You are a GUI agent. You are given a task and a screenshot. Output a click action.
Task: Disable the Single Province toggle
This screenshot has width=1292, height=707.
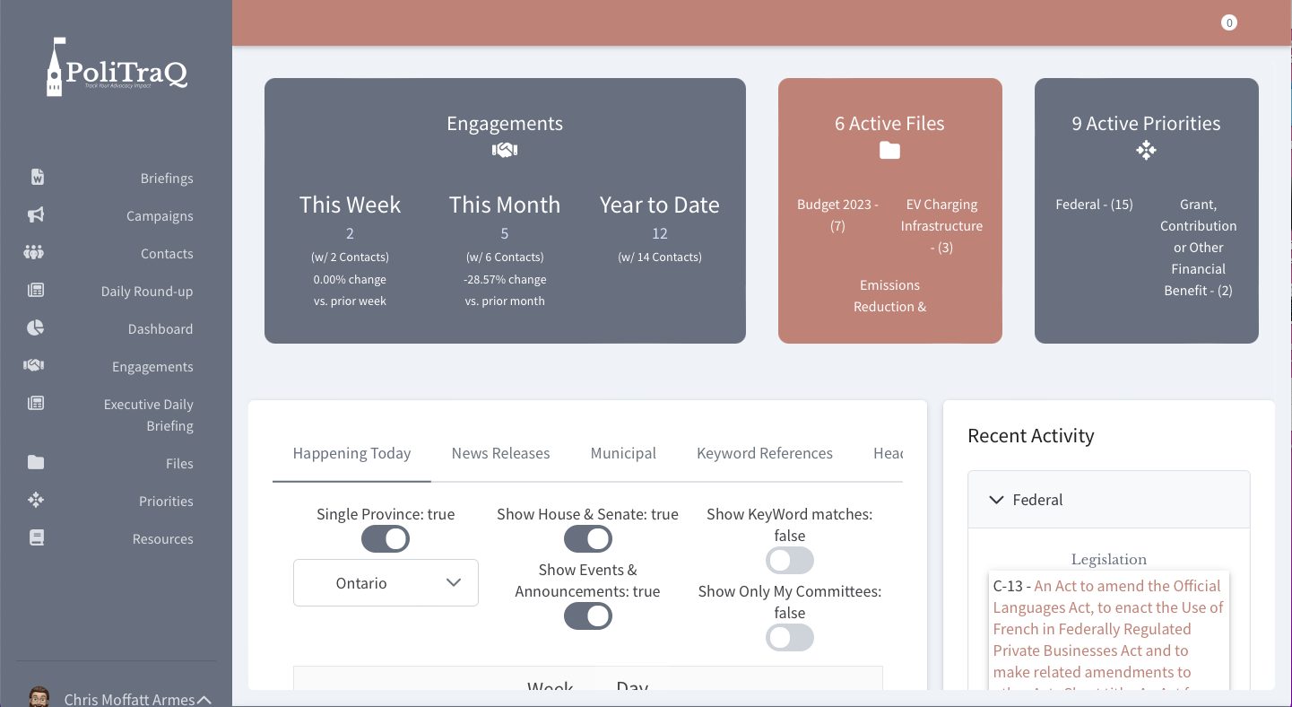coord(386,539)
